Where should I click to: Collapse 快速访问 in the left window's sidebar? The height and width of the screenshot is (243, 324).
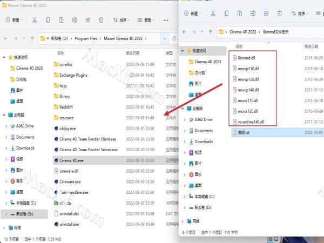click(4, 57)
